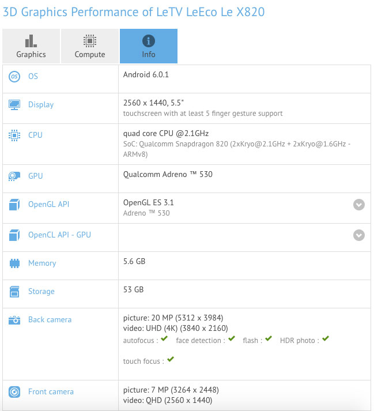Click the flash green checkmark
The width and height of the screenshot is (374, 411).
269,338
